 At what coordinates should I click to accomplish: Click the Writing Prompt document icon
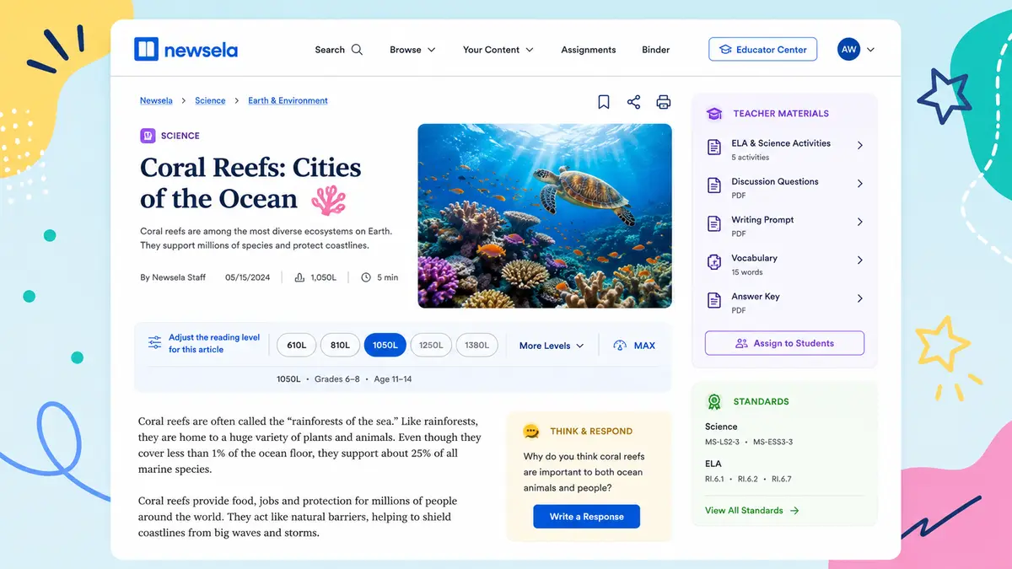coord(714,224)
